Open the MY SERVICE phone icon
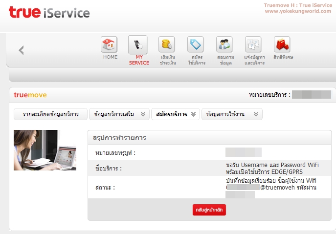 pos(137,44)
